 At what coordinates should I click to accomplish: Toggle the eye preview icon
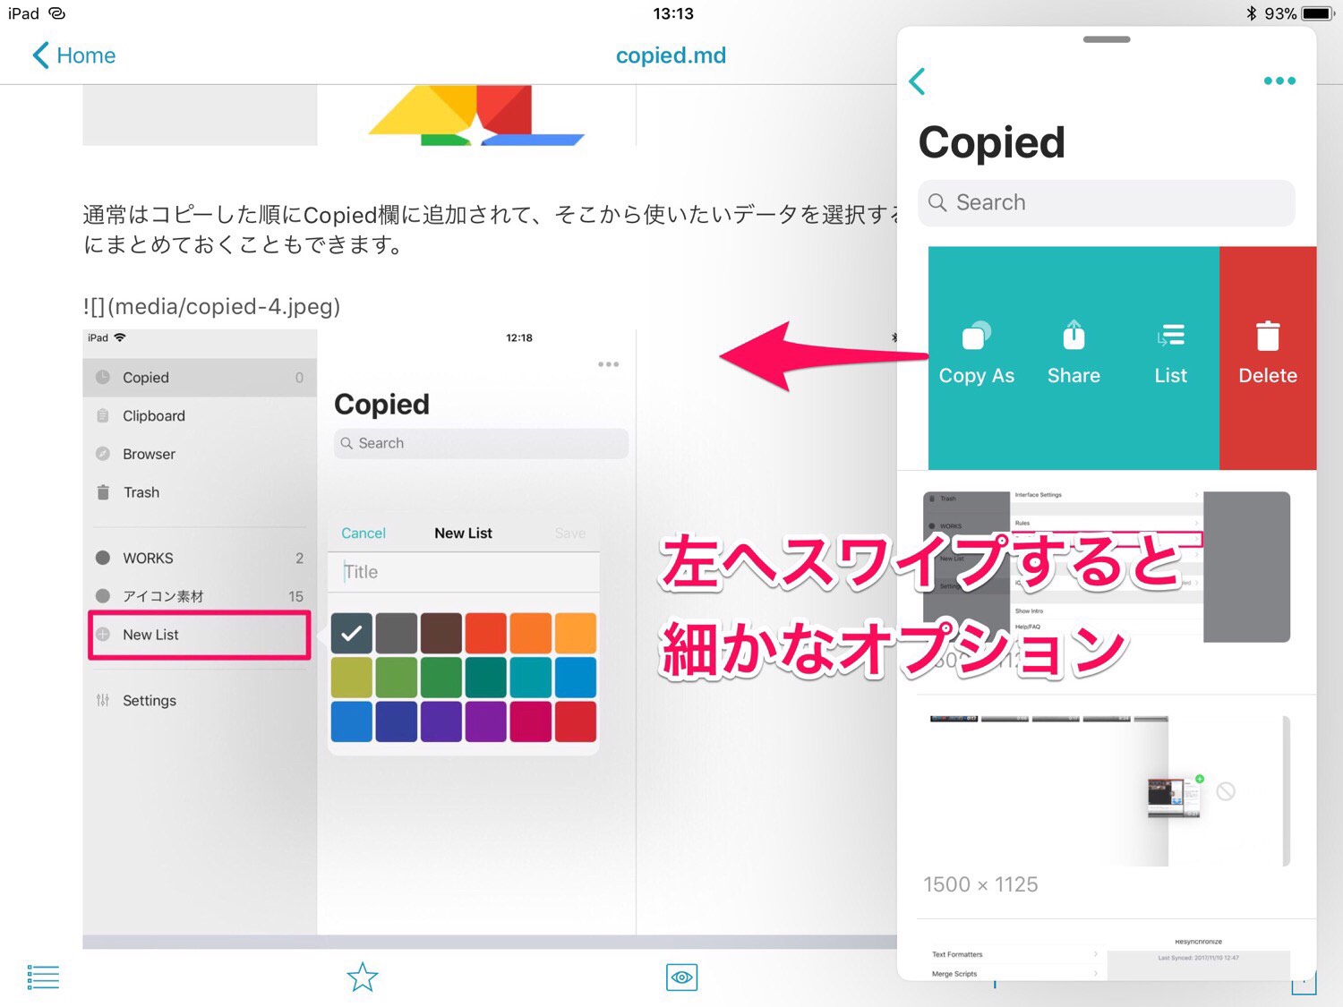[681, 977]
